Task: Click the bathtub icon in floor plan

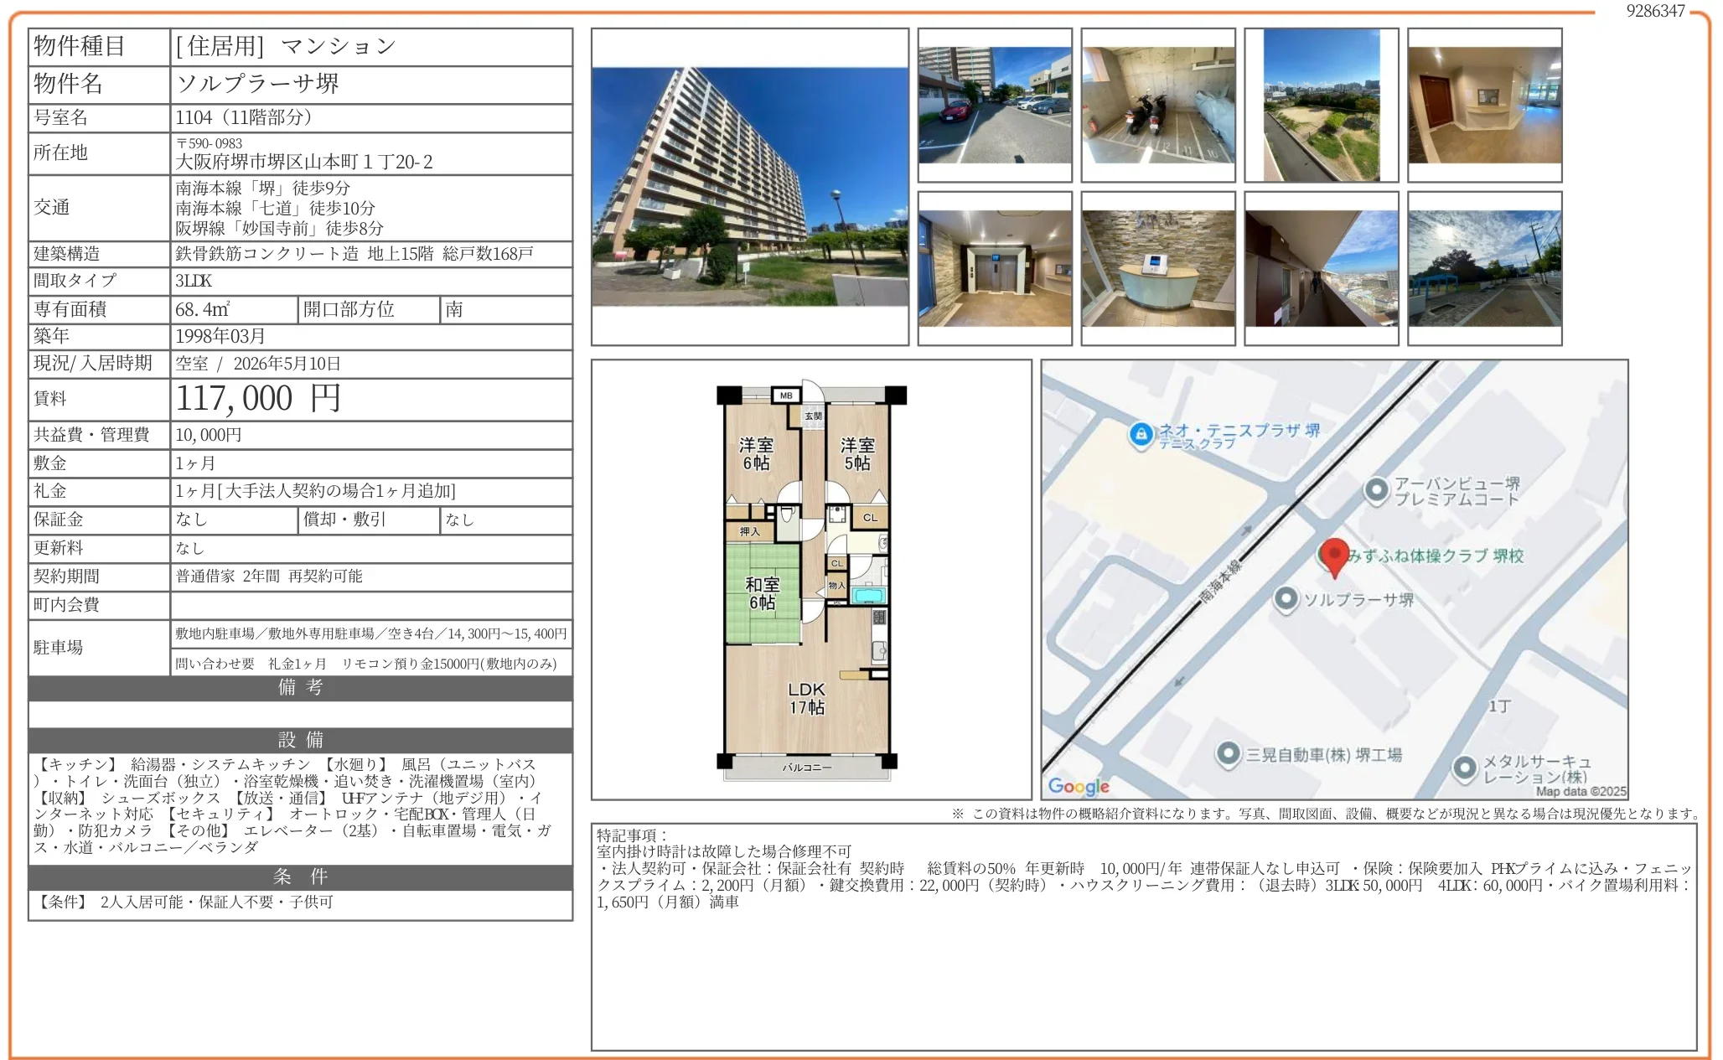Action: tap(869, 596)
